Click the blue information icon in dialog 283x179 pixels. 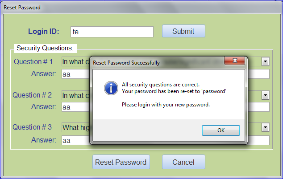tap(111, 88)
